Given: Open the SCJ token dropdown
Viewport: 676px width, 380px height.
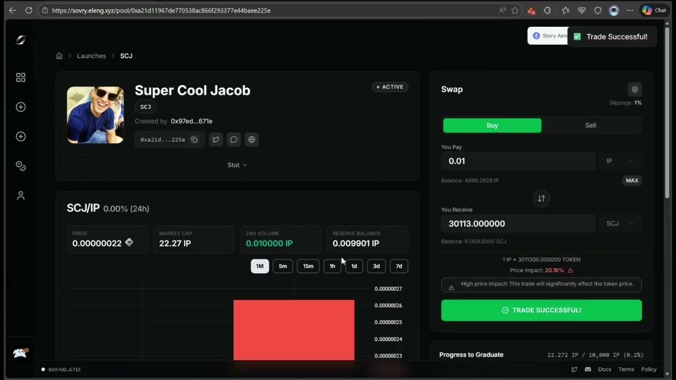Looking at the screenshot, I should (620, 224).
